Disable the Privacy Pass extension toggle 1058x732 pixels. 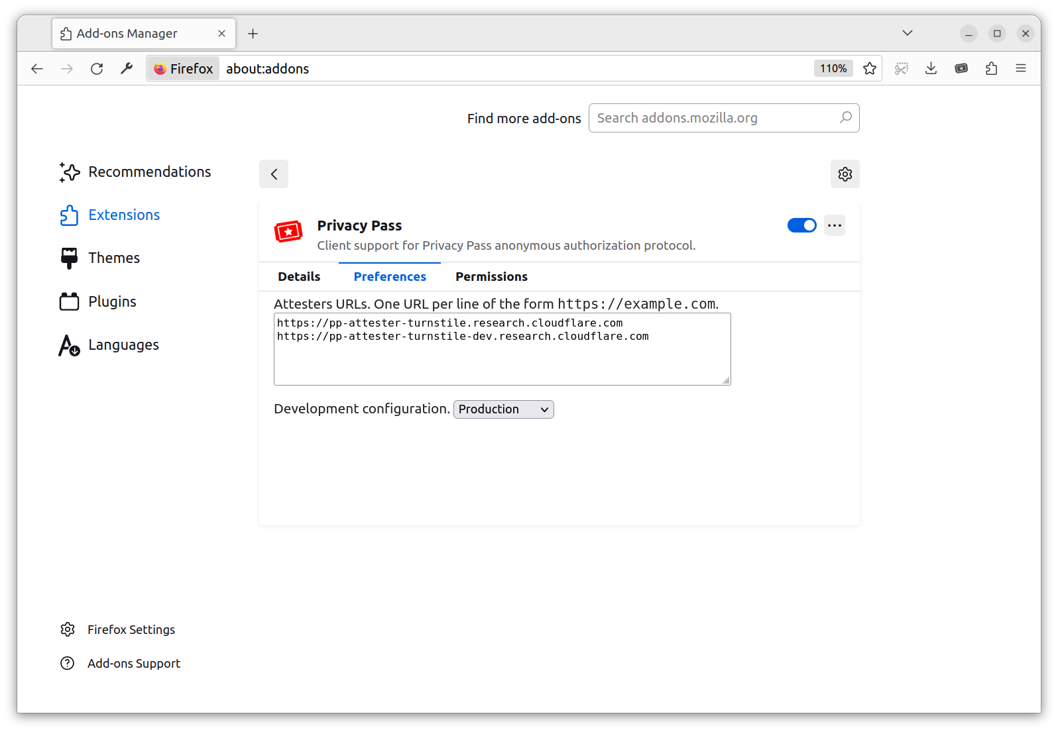802,225
